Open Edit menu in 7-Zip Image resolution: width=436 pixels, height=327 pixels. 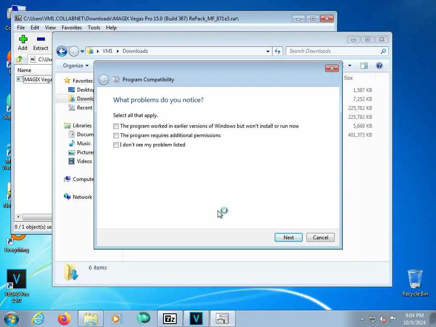[35, 28]
